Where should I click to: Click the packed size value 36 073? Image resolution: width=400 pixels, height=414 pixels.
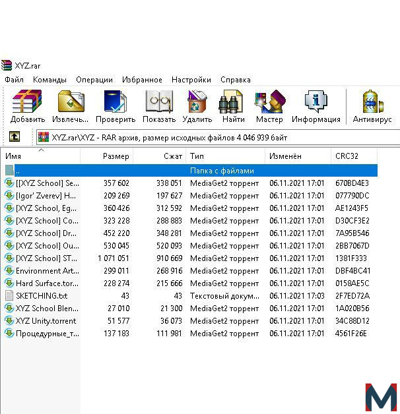coord(172,321)
